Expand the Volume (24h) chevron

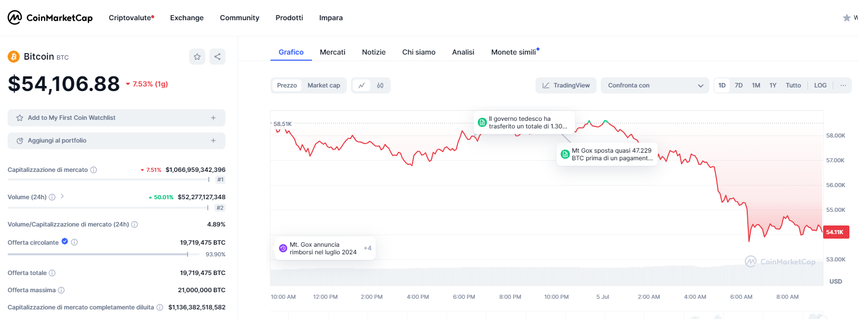62,196
